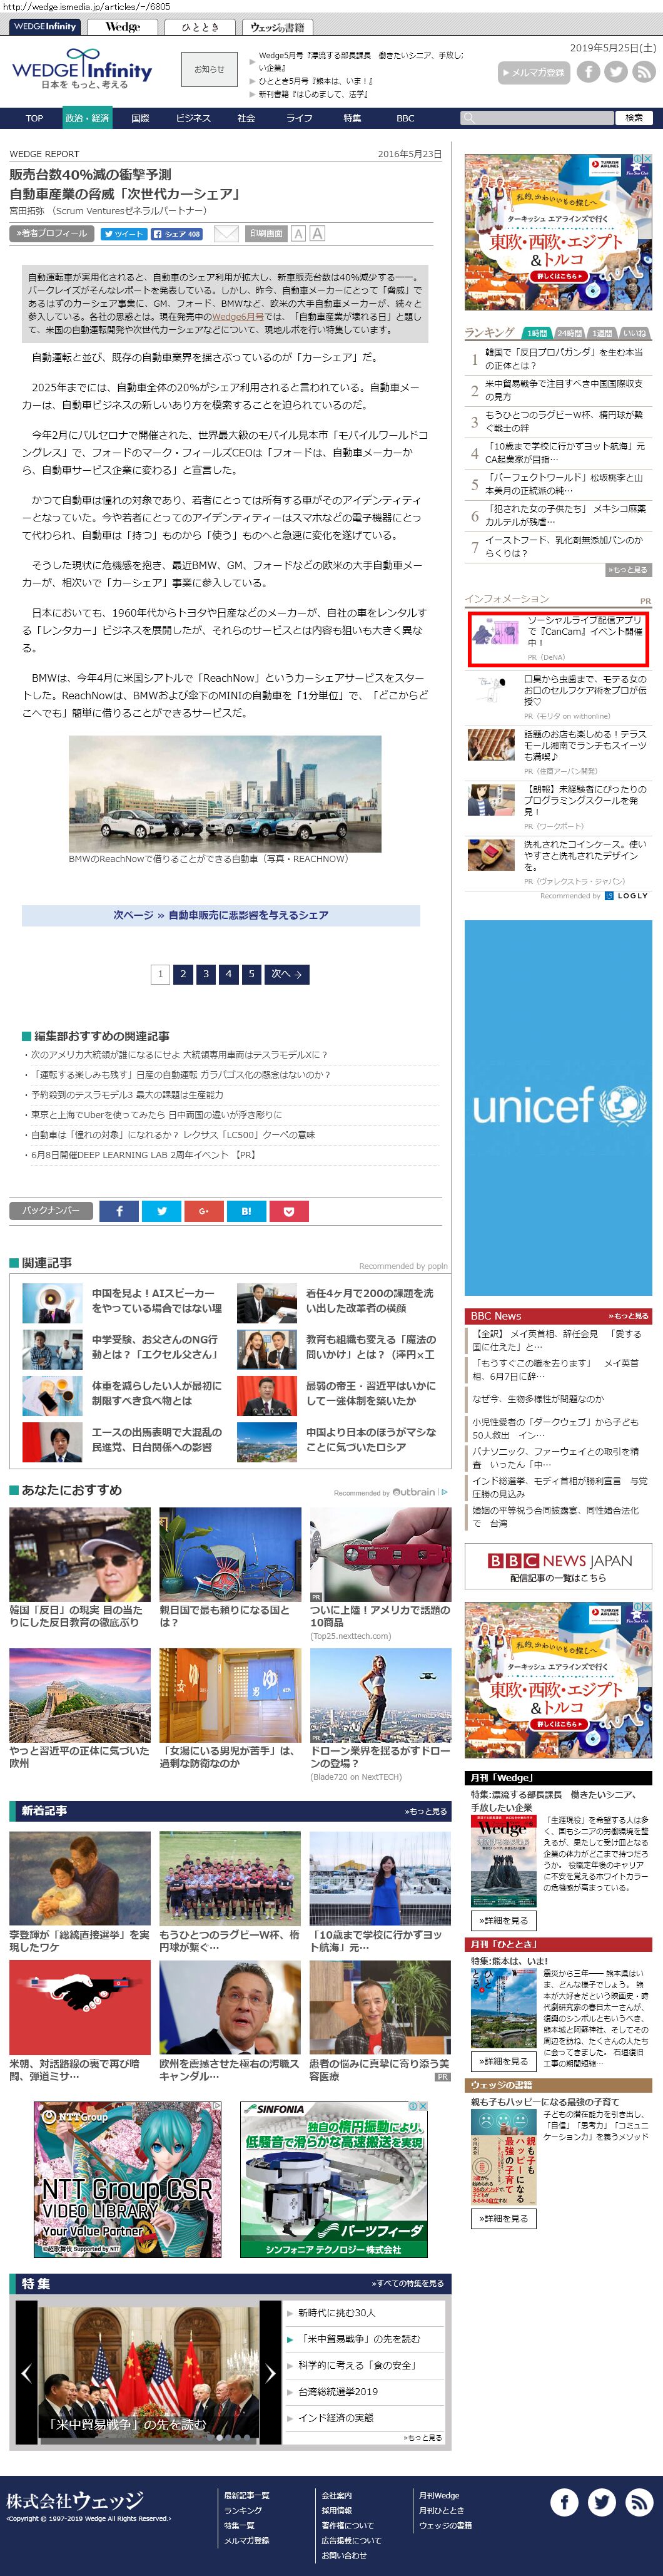Click previous arrow on feature slideshow

[x=26, y=2372]
